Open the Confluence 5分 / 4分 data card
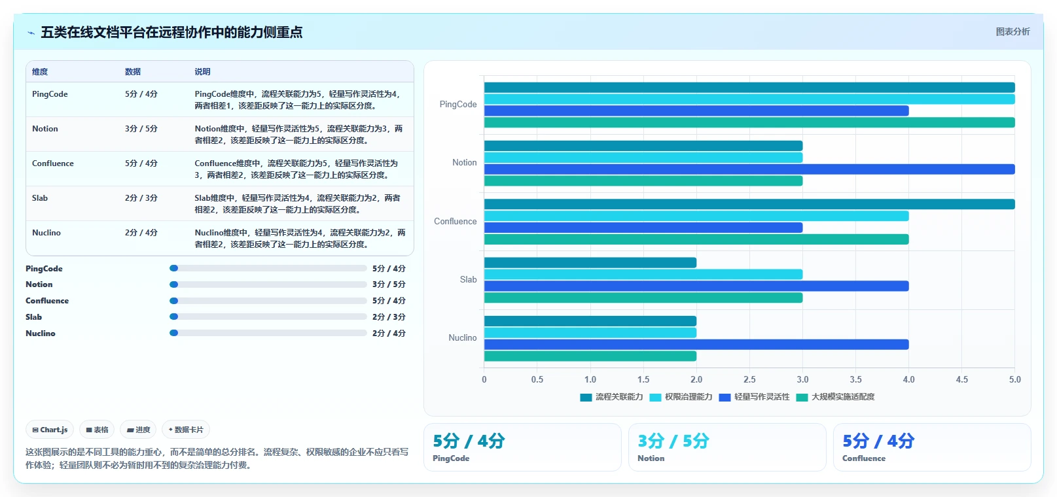Viewport: 1057px width, 497px height. 932,447
